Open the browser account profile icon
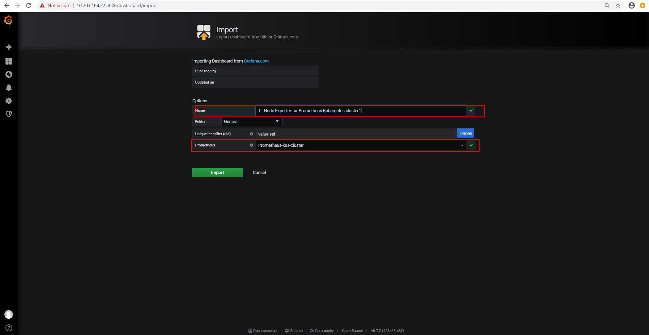Screen dimensions: 649x335 click(x=631, y=5)
